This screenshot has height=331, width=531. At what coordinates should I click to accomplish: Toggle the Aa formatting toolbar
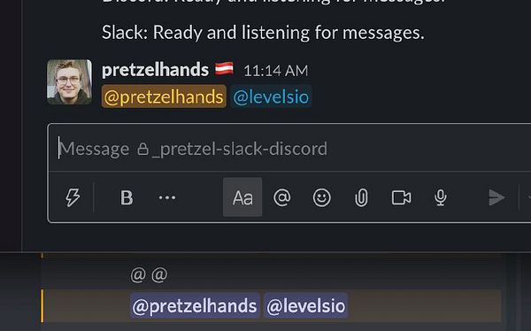(242, 197)
